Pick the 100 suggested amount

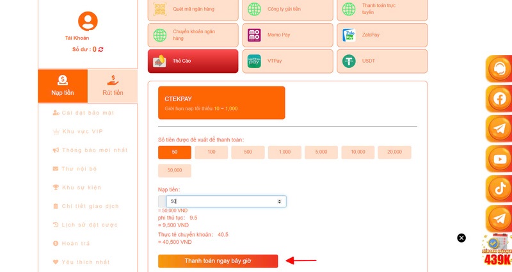pos(211,152)
